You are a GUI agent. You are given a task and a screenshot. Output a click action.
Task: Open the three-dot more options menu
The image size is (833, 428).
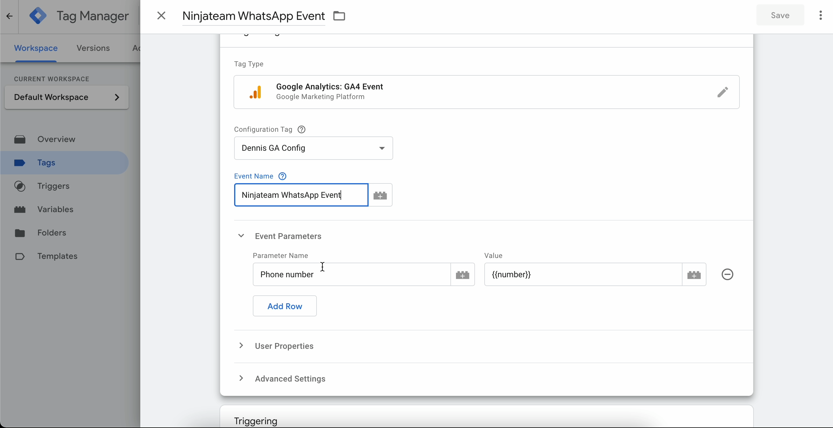click(820, 15)
